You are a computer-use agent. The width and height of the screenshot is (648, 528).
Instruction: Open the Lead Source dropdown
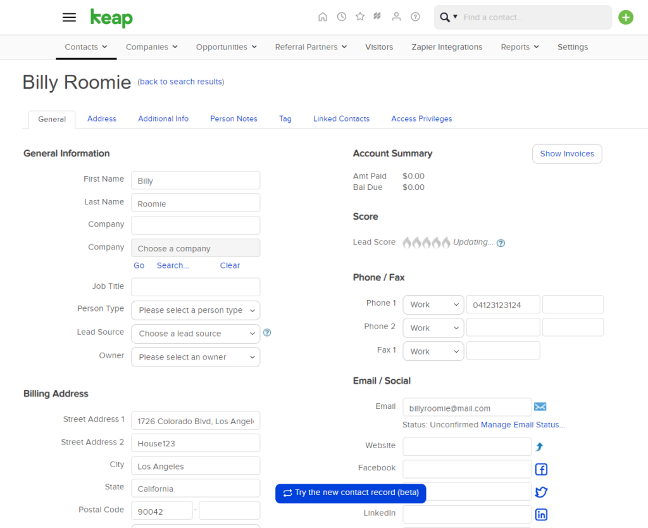(196, 334)
